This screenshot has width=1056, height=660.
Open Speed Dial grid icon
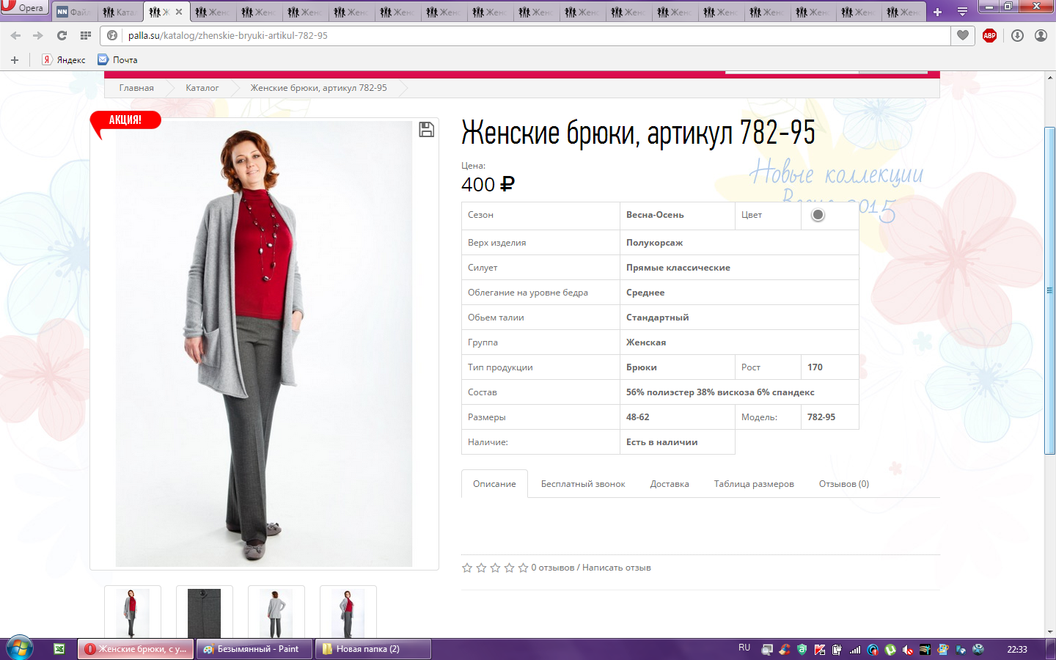click(86, 35)
